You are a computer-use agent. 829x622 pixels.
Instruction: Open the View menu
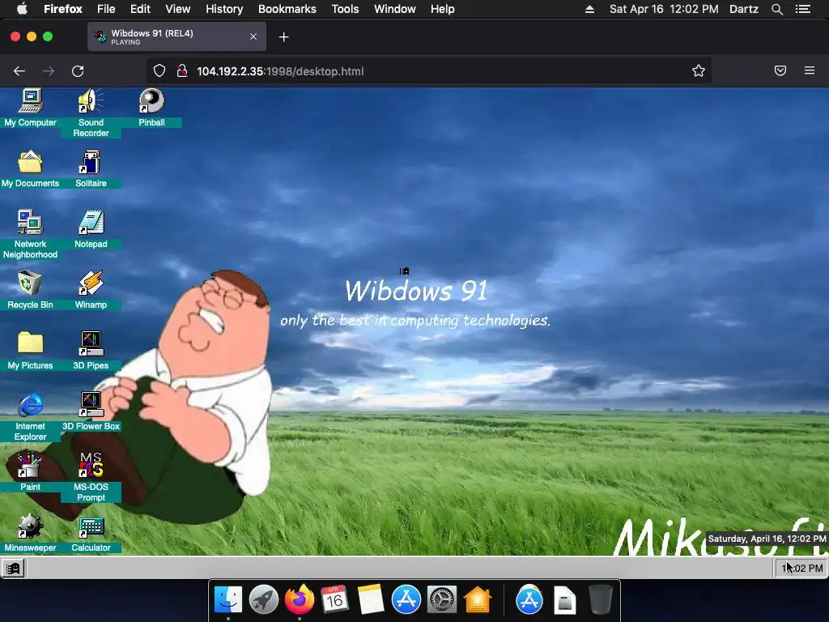177,9
